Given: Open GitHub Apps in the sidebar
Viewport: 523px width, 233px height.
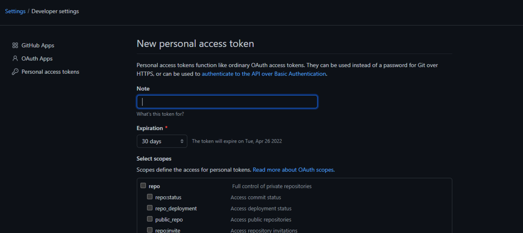Looking at the screenshot, I should pos(38,45).
